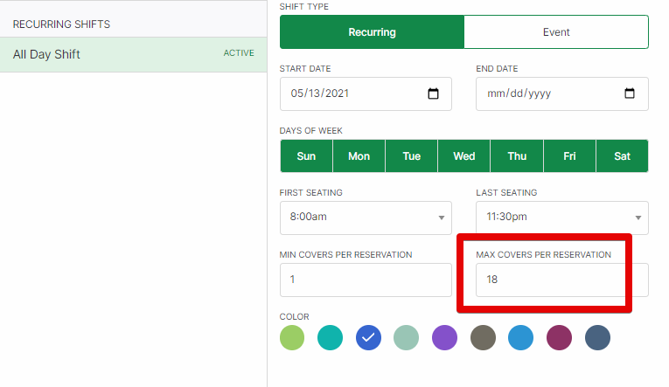Pick the light green color swatch

tap(292, 337)
